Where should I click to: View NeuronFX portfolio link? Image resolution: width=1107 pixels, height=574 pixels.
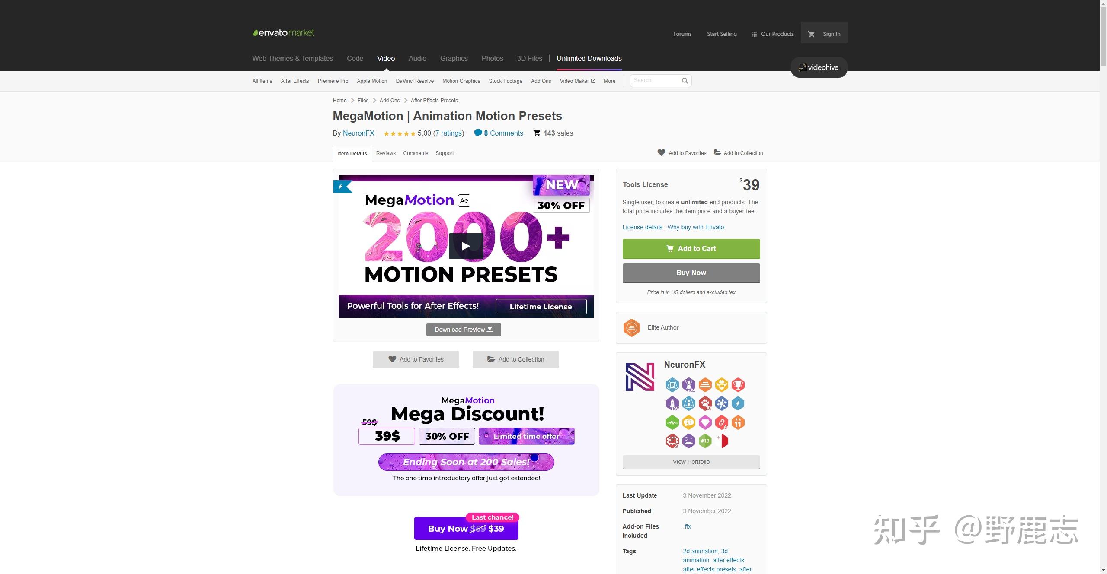[x=691, y=461]
